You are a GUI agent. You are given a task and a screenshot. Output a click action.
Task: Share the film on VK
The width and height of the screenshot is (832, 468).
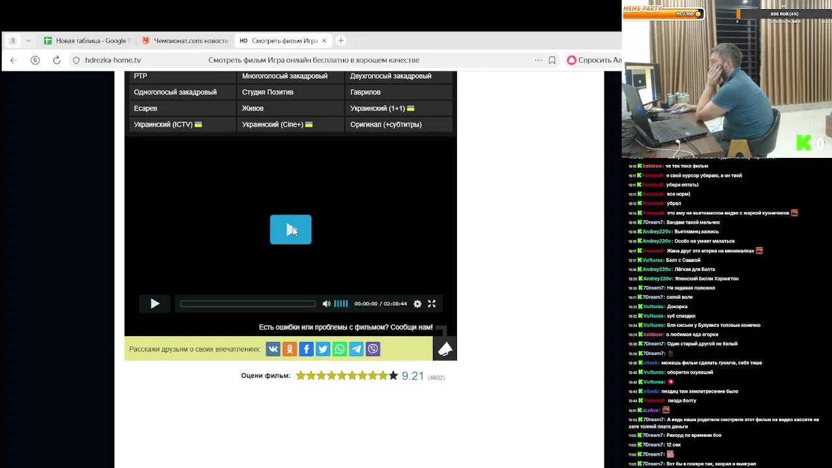[273, 349]
